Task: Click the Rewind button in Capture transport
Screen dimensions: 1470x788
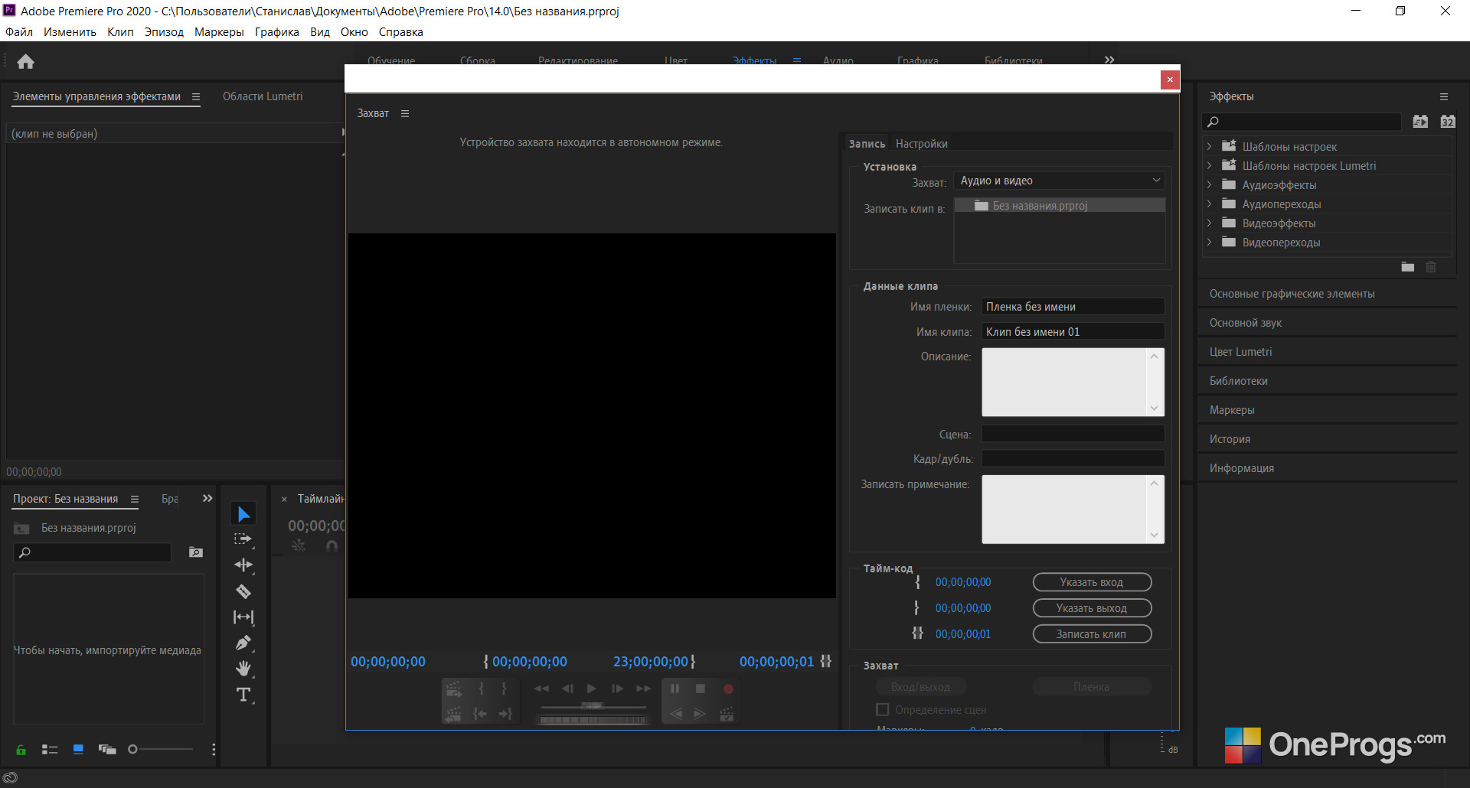Action: coord(541,689)
